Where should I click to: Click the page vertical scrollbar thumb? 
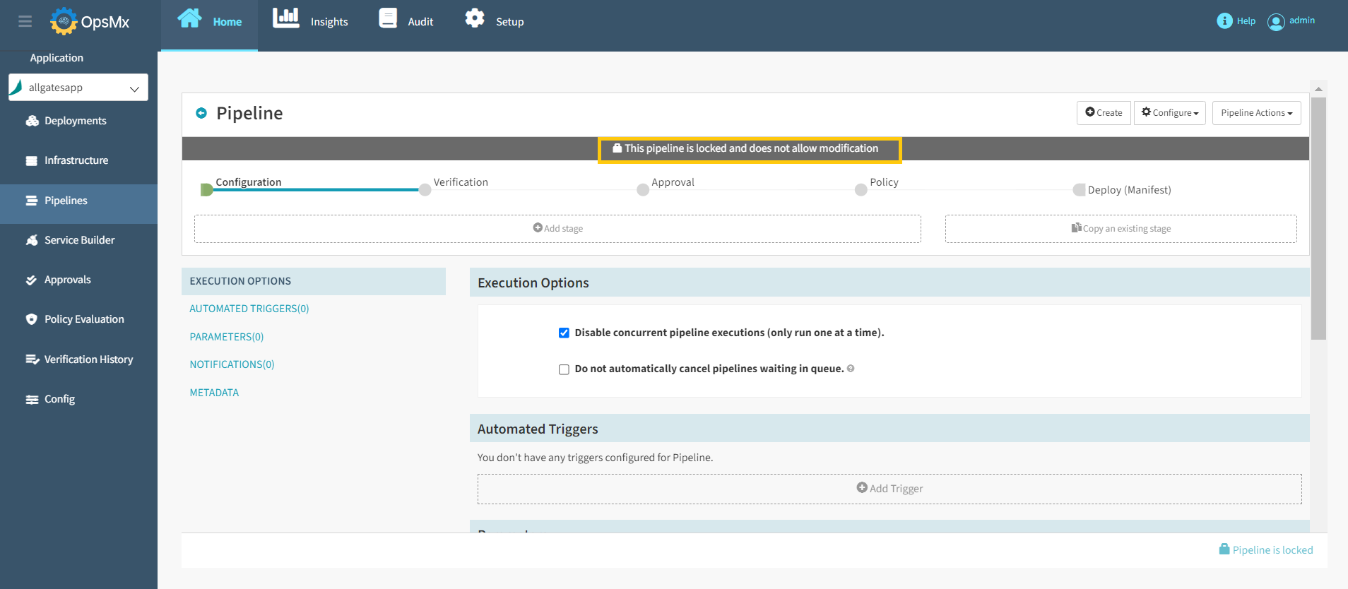[x=1318, y=219]
